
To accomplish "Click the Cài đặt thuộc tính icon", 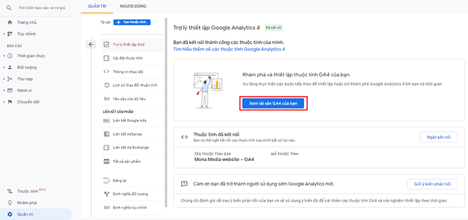I will coord(106,58).
